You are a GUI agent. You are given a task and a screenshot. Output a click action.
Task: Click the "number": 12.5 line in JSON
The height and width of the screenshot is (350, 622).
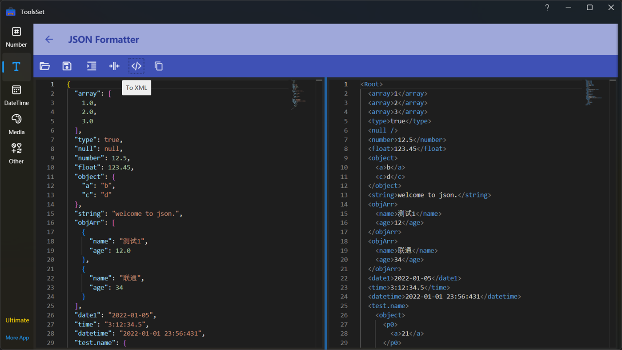[102, 158]
